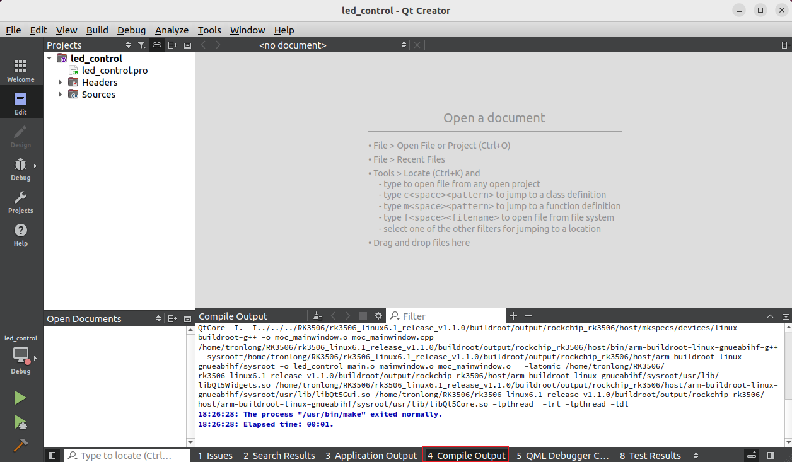792x462 pixels.
Task: Zoom out Compile Output with minus
Action: [528, 316]
